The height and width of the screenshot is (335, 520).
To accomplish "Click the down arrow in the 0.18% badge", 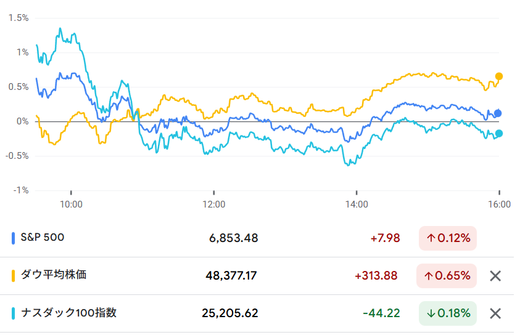I will (x=431, y=313).
